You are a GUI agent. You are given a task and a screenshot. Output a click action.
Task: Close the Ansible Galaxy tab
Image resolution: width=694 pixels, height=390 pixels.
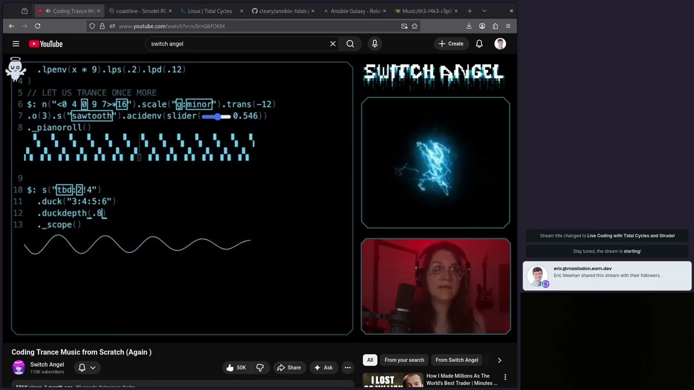pyautogui.click(x=384, y=11)
